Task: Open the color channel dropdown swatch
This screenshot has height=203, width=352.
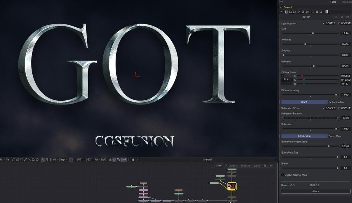Action: 71,160
